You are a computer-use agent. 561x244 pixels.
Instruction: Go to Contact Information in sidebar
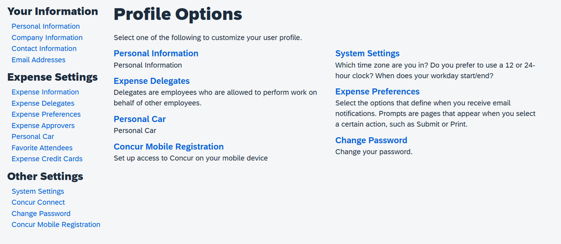click(44, 49)
